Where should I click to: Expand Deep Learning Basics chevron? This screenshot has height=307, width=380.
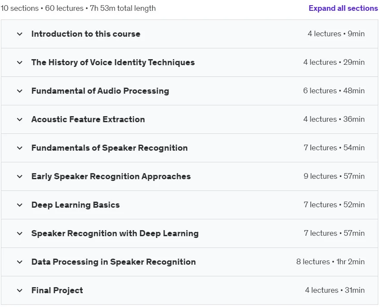point(20,205)
